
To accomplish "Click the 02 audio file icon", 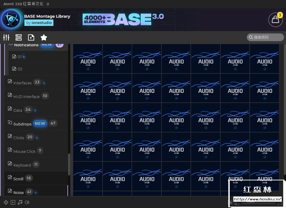I will (x=14, y=69).
